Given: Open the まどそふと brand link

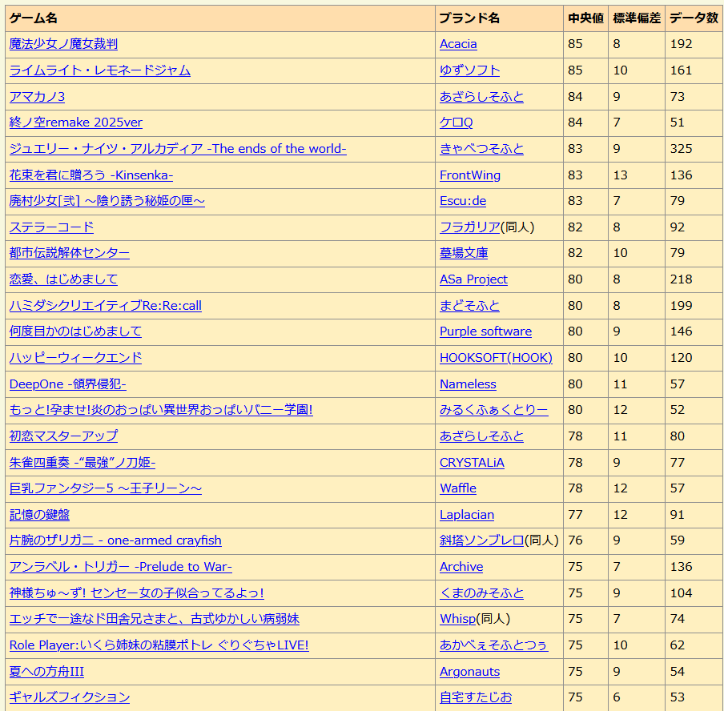Looking at the screenshot, I should (469, 306).
